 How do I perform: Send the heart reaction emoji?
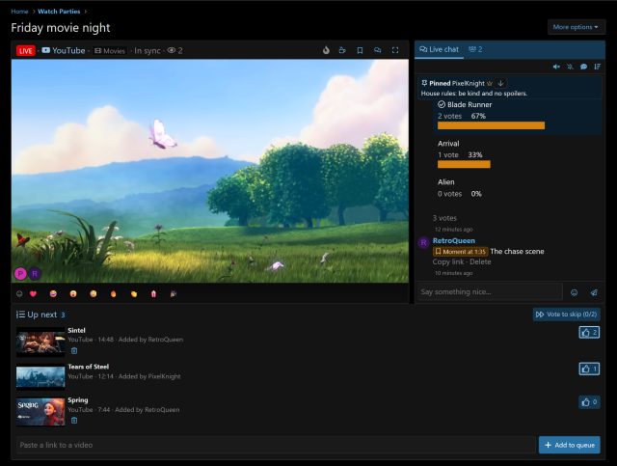click(33, 293)
